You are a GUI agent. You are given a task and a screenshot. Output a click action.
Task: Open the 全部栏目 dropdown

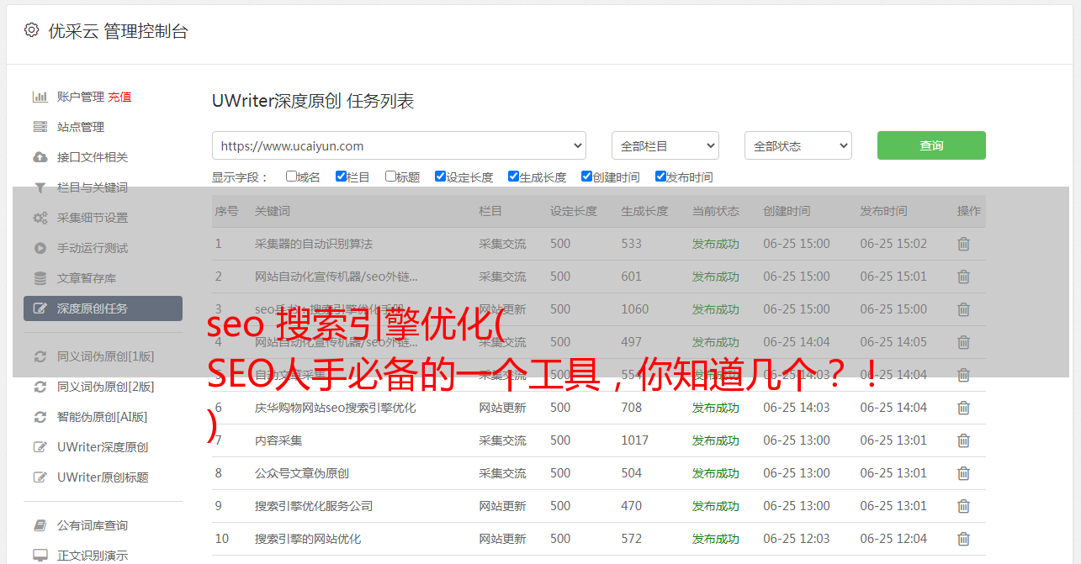click(665, 145)
